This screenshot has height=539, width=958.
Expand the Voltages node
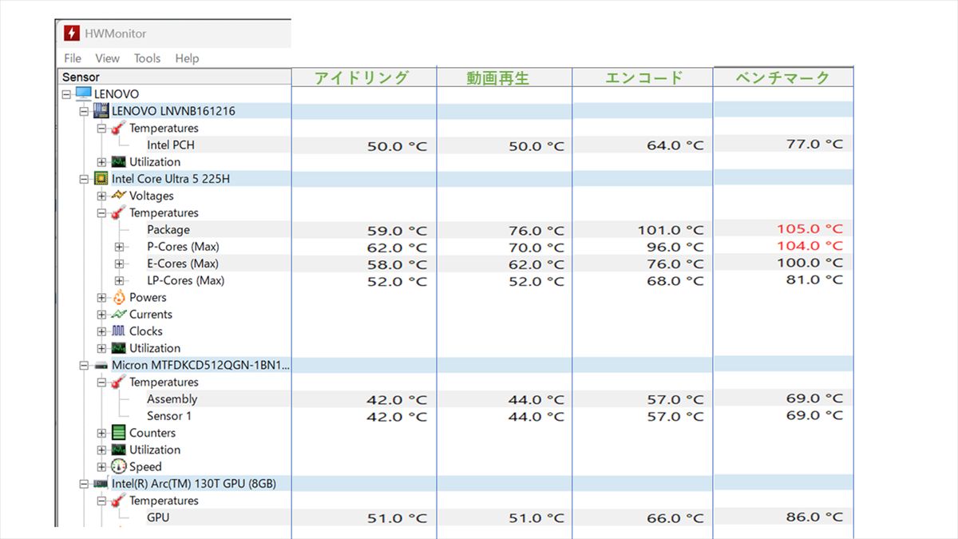(x=101, y=196)
